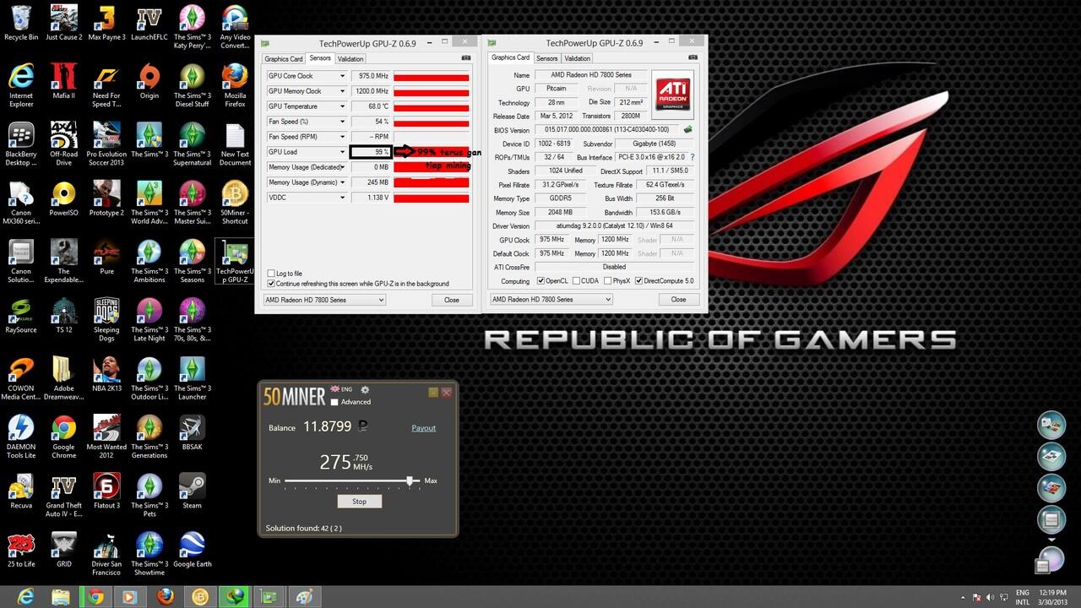Select the Just Cause 2 desktop icon
This screenshot has width=1081, height=608.
pyautogui.click(x=64, y=23)
